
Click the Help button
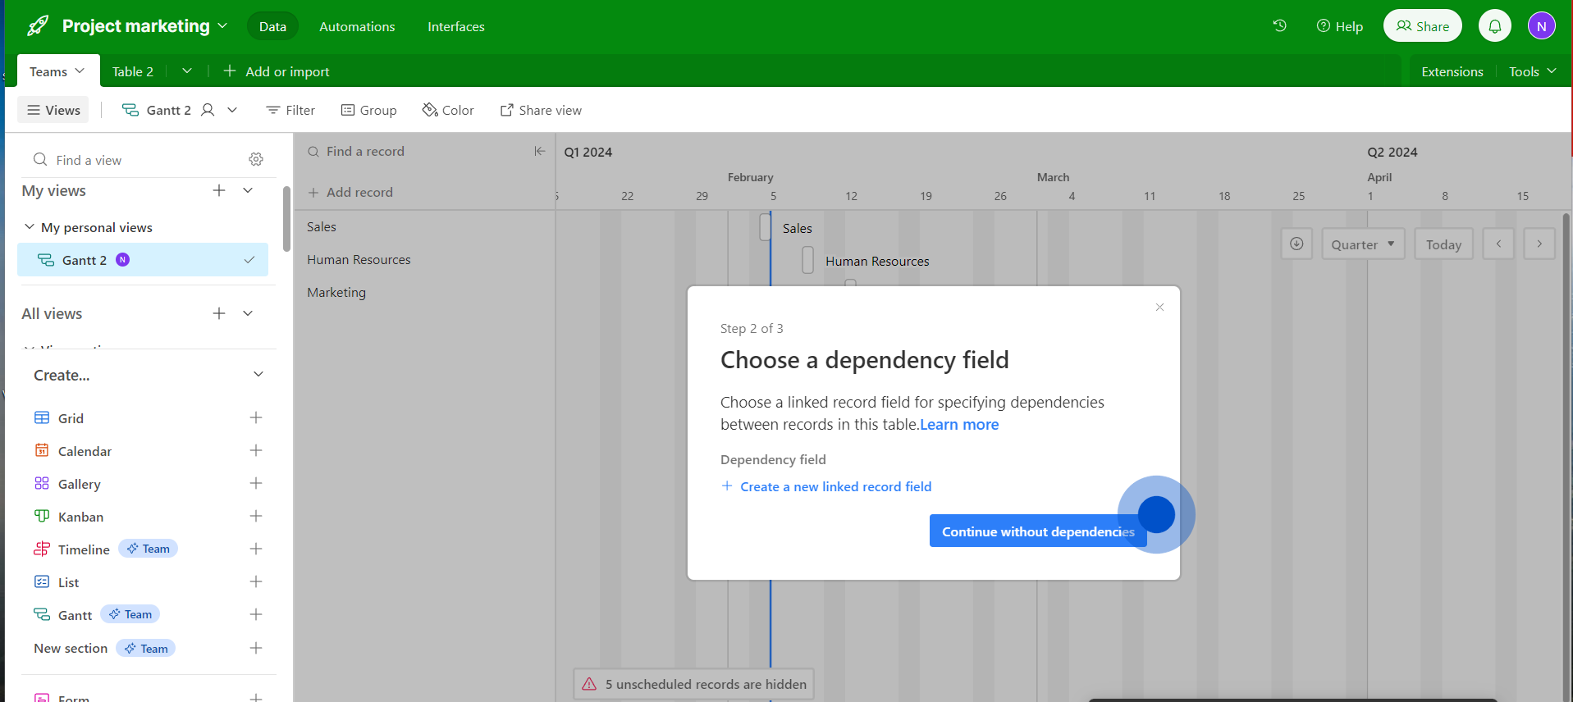click(1340, 26)
